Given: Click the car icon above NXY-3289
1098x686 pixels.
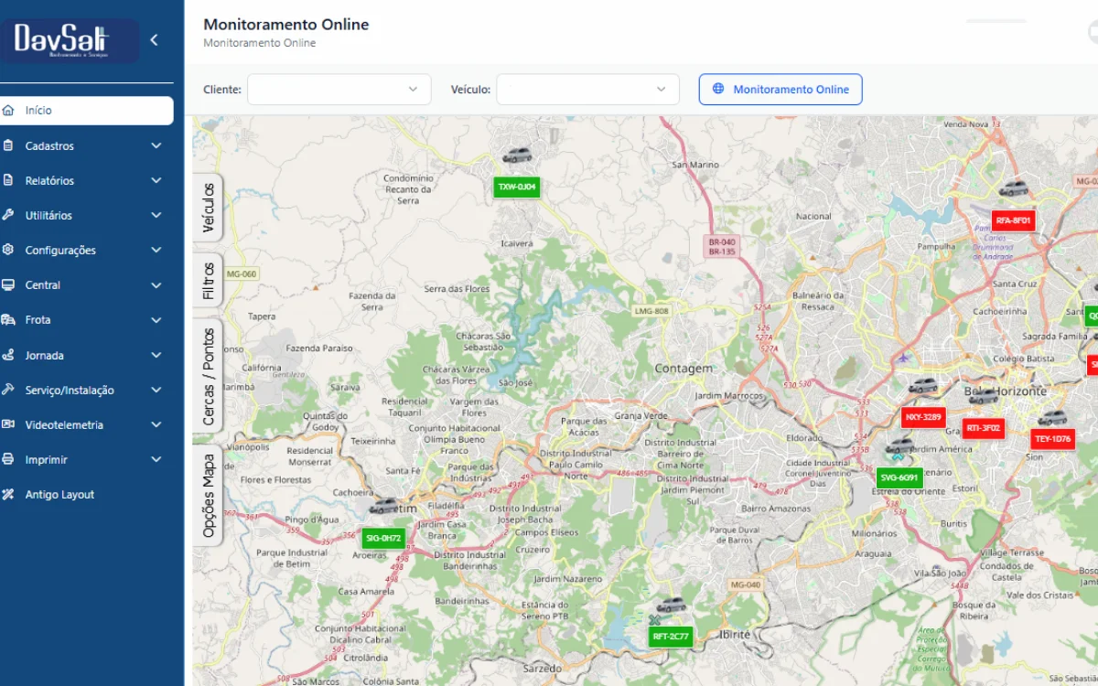Looking at the screenshot, I should coord(923,386).
